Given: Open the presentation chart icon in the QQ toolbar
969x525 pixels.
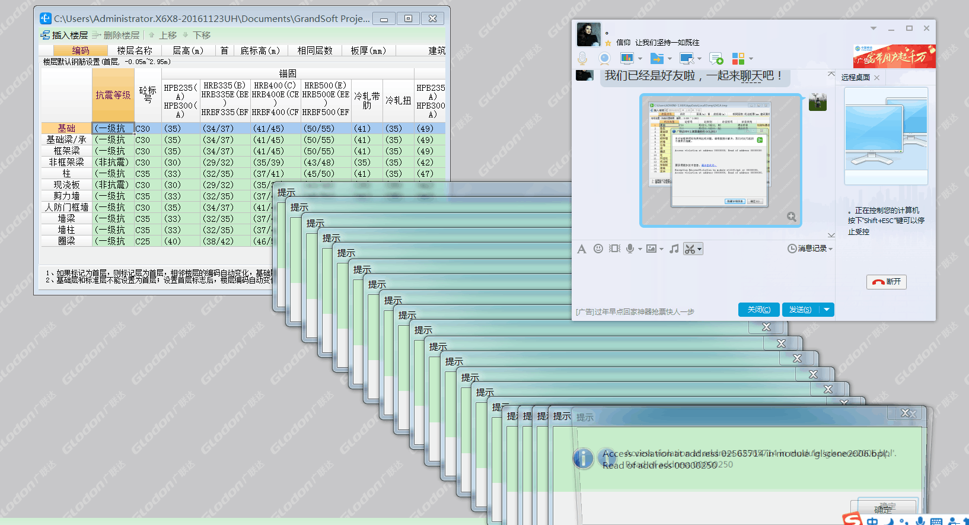Looking at the screenshot, I should 627,58.
